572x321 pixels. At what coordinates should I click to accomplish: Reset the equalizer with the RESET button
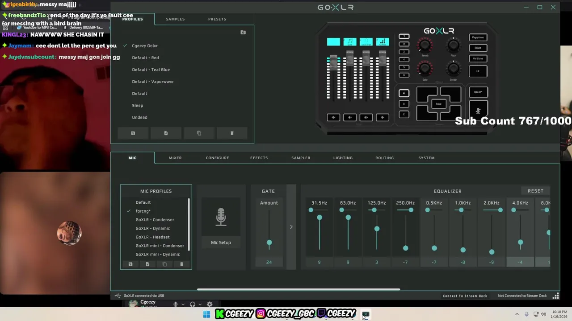535,191
